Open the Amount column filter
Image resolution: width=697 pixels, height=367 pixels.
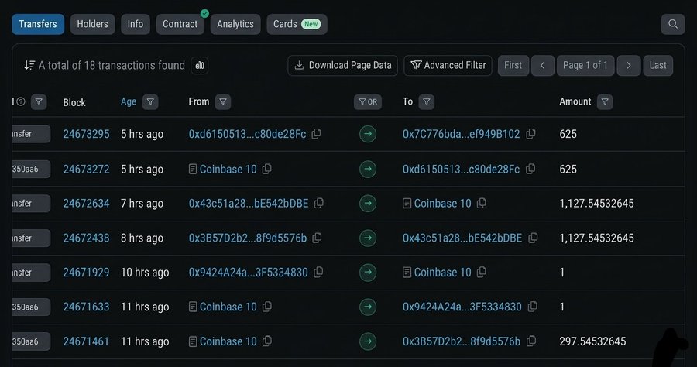point(605,101)
